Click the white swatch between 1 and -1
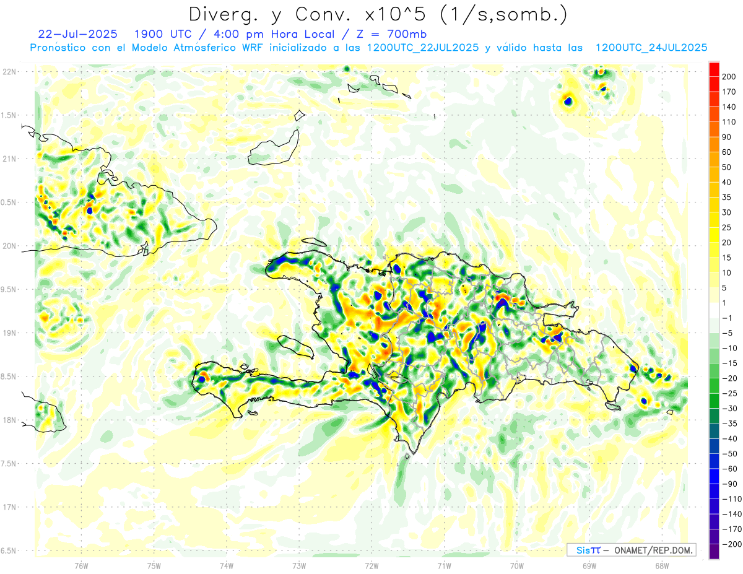Viewport: 743px width, 574px height. point(714,310)
